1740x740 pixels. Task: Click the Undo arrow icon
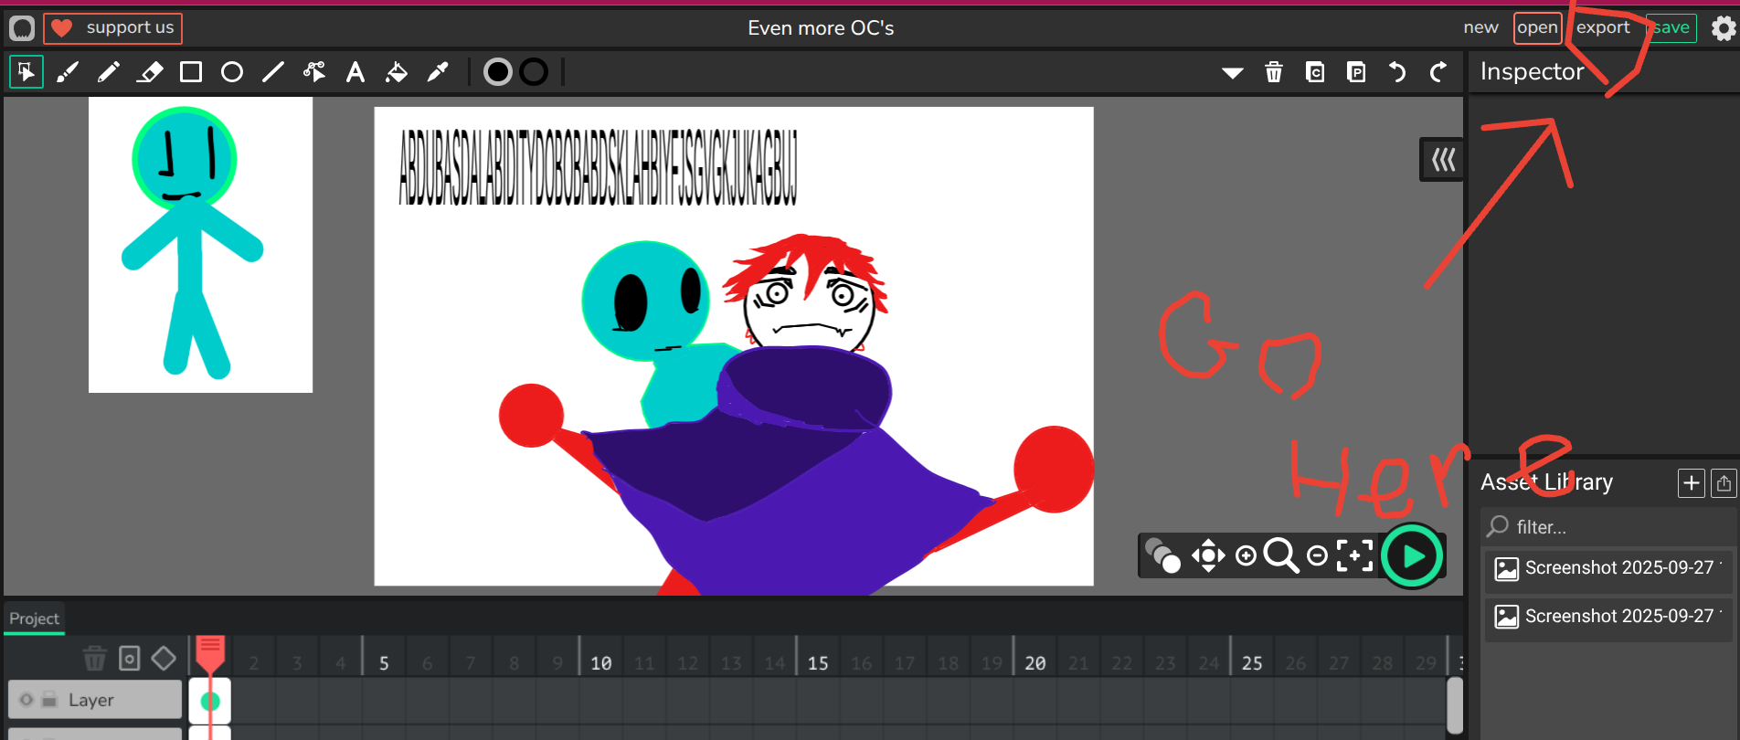[1397, 72]
